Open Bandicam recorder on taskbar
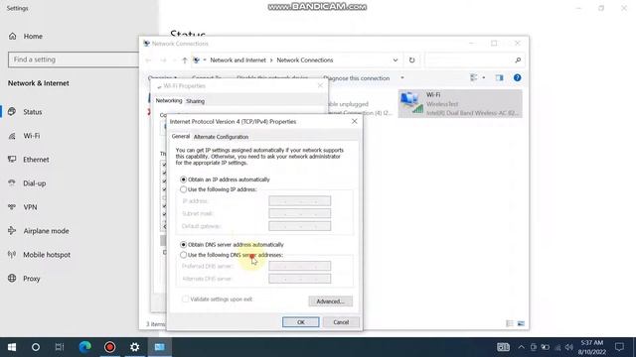 [109, 347]
